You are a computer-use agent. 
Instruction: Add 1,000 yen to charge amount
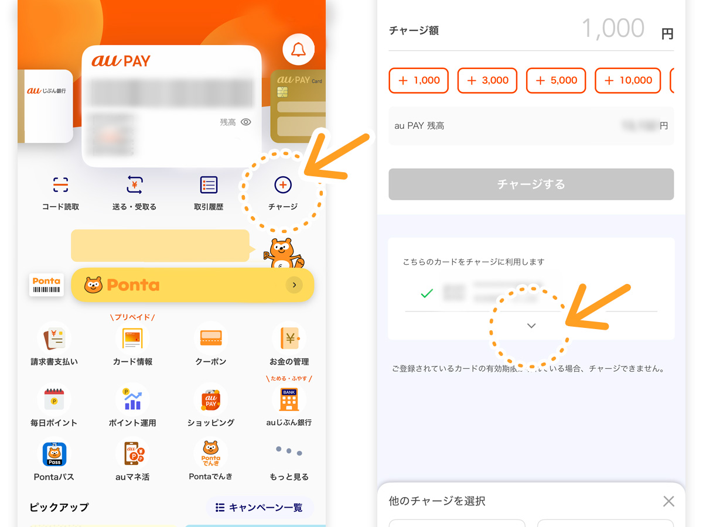[419, 81]
